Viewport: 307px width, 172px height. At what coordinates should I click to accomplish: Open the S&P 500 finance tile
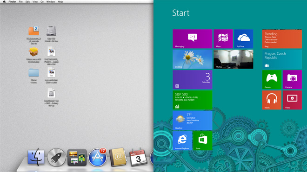tap(192, 100)
